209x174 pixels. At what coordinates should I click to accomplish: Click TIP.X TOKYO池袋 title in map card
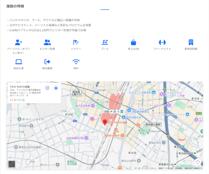[x=20, y=87]
